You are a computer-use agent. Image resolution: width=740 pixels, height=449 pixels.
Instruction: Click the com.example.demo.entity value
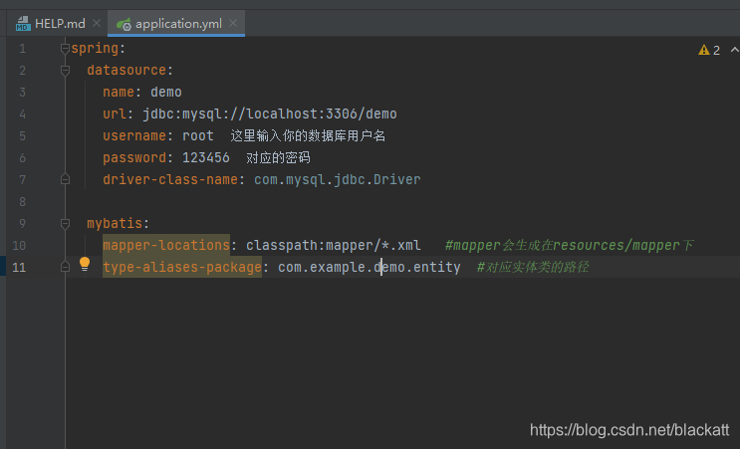click(x=370, y=267)
